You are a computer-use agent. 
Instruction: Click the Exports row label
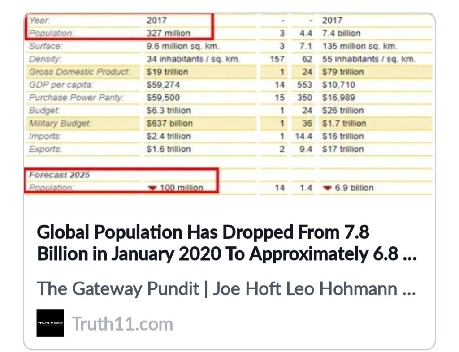point(45,149)
